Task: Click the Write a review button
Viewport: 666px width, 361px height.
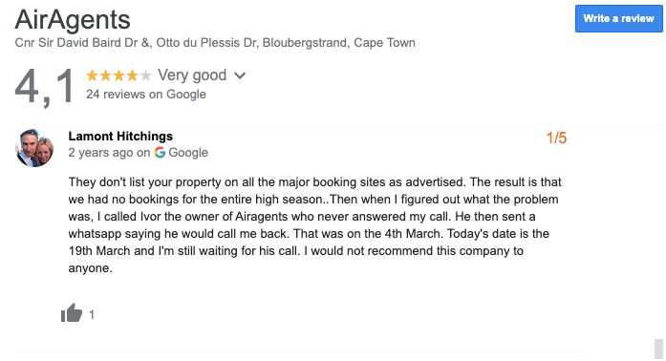Action: [619, 19]
